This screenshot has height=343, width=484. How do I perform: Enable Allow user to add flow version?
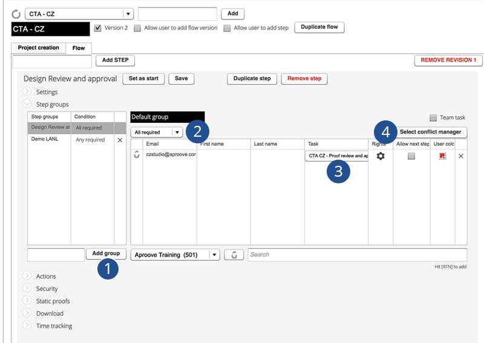(137, 28)
